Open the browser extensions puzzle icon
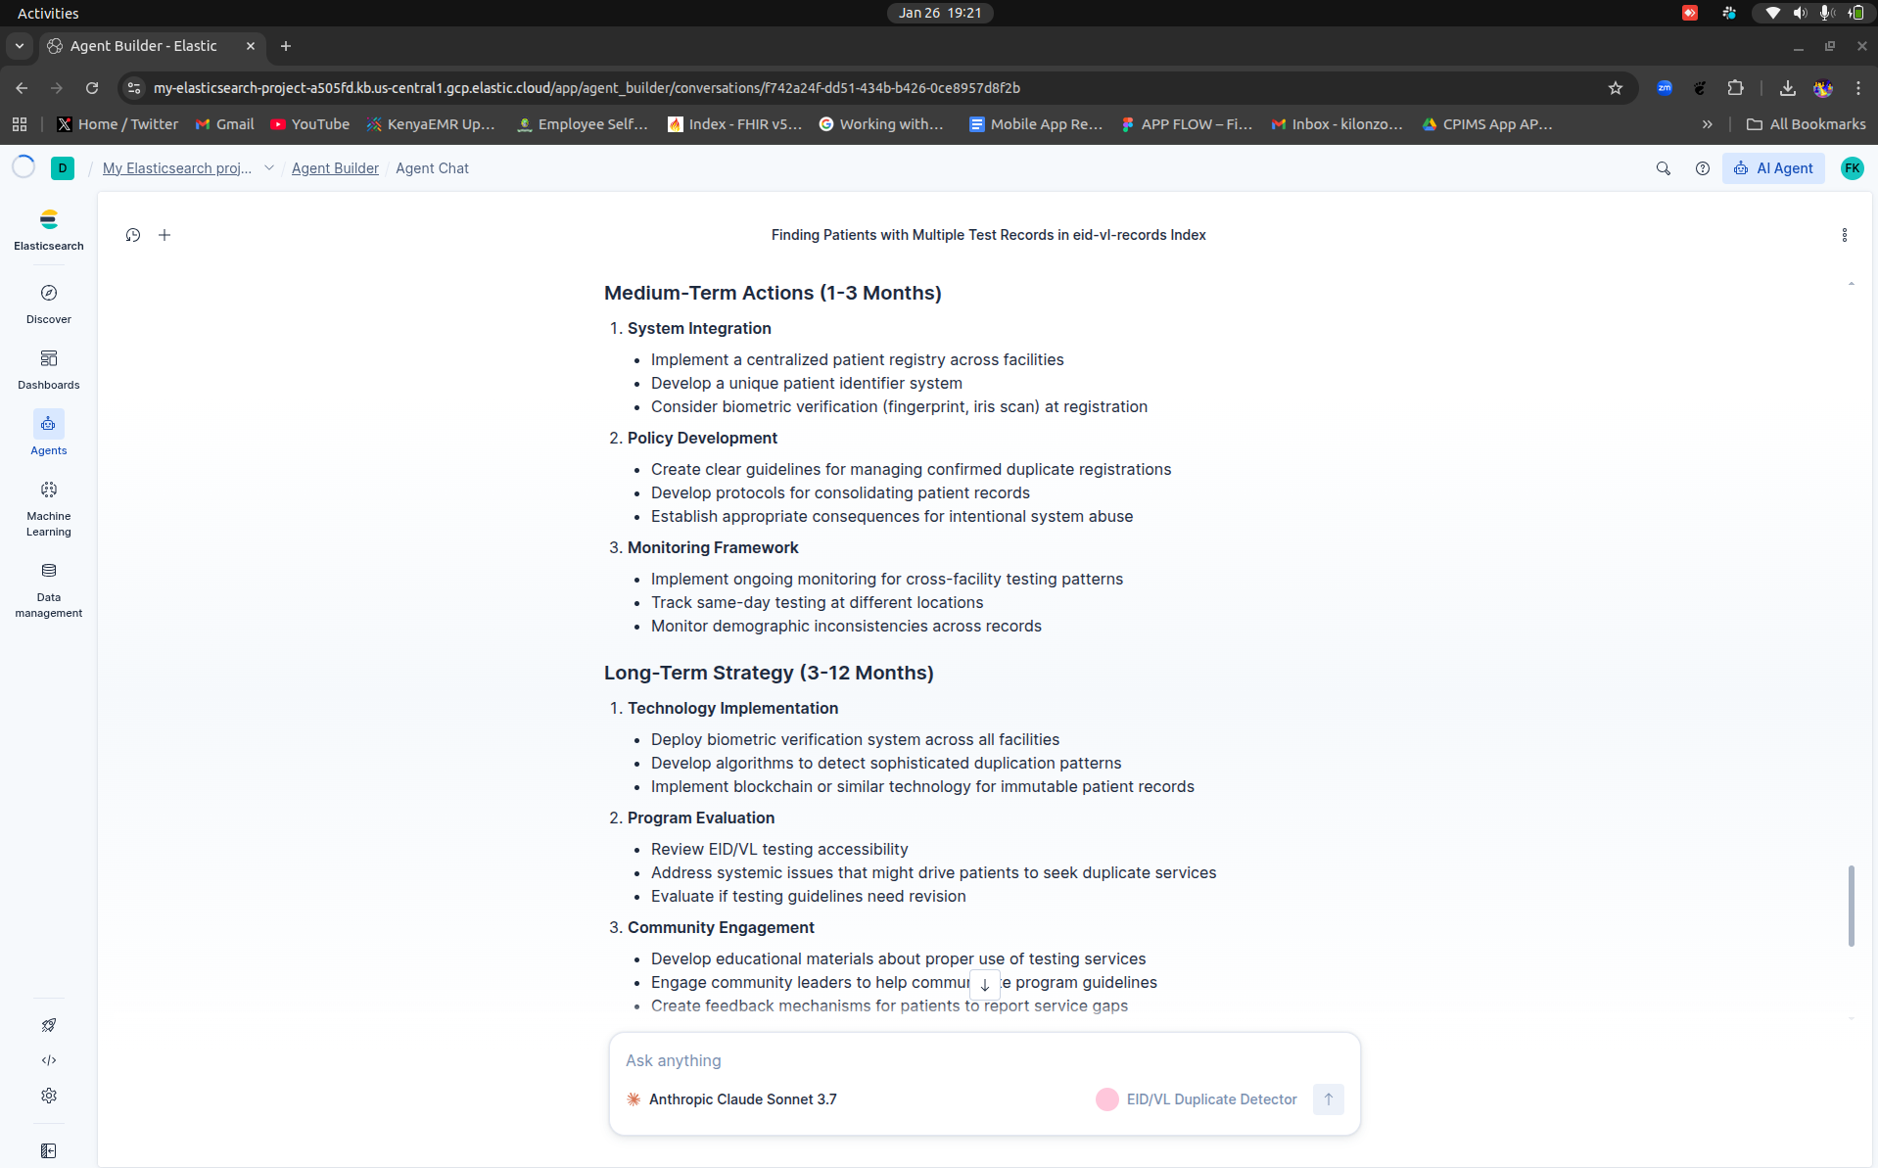1878x1168 pixels. 1735,88
